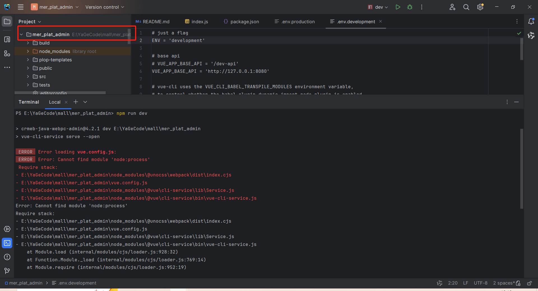Open Project view options dropdown
Image resolution: width=538 pixels, height=291 pixels.
pyautogui.click(x=30, y=22)
